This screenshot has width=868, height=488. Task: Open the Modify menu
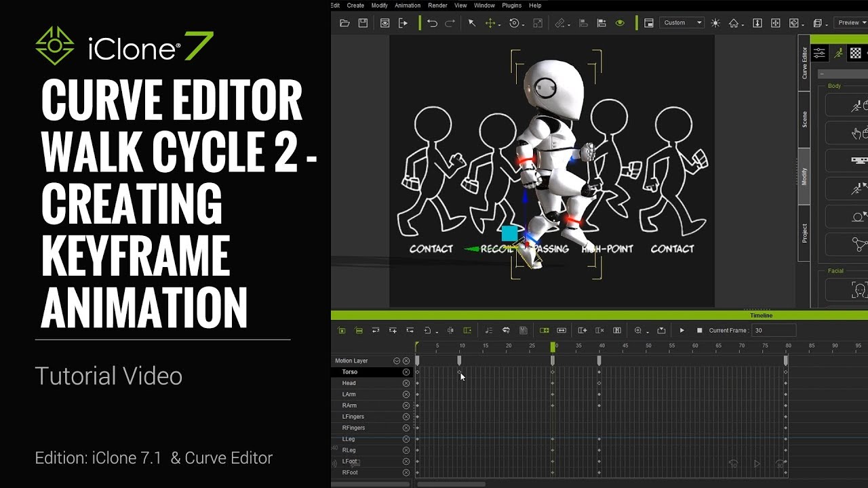click(x=380, y=5)
